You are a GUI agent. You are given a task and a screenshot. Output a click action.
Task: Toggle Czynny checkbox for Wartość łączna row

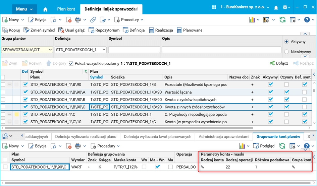coord(286,92)
